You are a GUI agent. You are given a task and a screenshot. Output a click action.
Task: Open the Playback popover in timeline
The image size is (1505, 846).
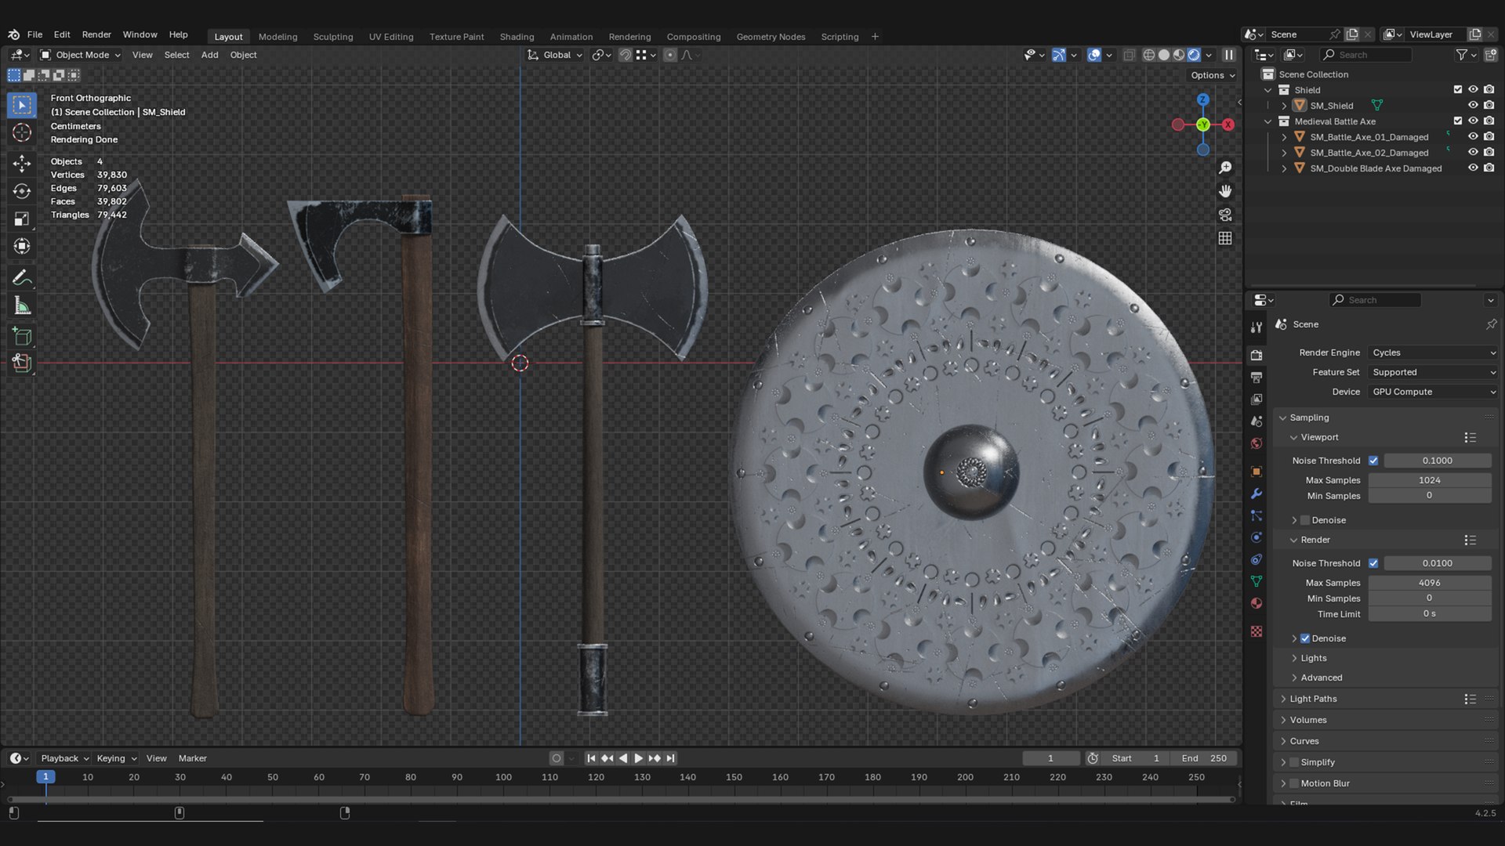64,758
